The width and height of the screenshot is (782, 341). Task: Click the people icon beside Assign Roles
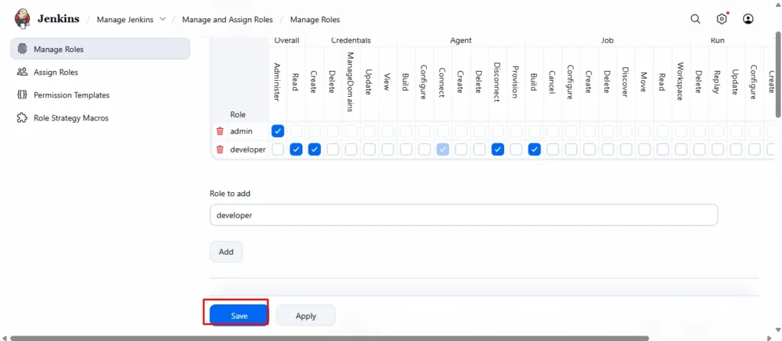21,72
